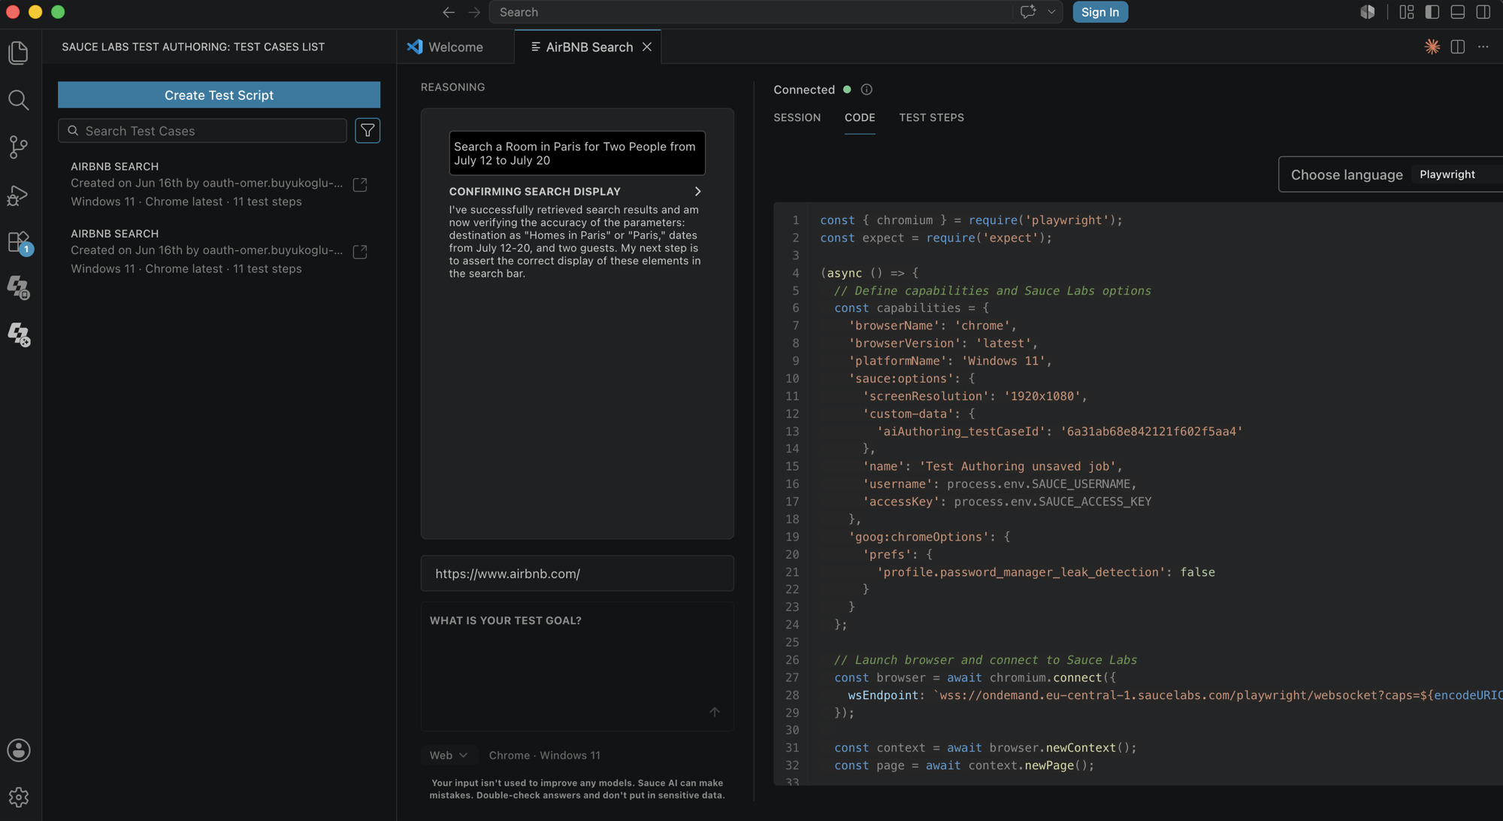The width and height of the screenshot is (1503, 821).
Task: Open Playwright language dropdown
Action: click(x=1456, y=174)
